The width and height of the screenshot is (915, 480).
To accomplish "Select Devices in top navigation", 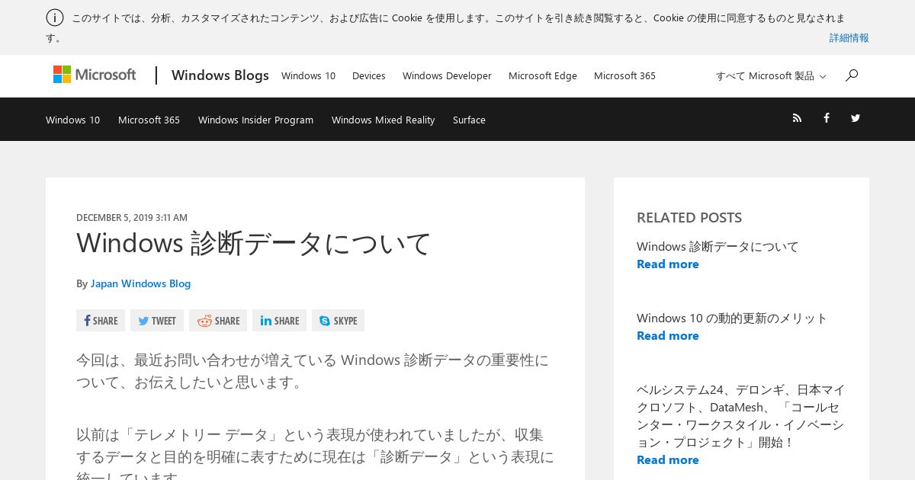I will click(x=369, y=76).
